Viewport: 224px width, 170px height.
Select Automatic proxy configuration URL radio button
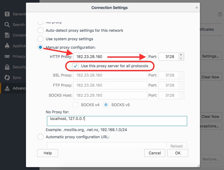click(40, 137)
